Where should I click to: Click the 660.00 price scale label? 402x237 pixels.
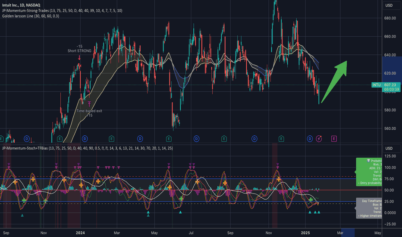point(390,36)
